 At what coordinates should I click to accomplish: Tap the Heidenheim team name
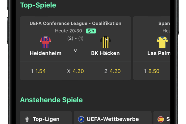point(46,53)
